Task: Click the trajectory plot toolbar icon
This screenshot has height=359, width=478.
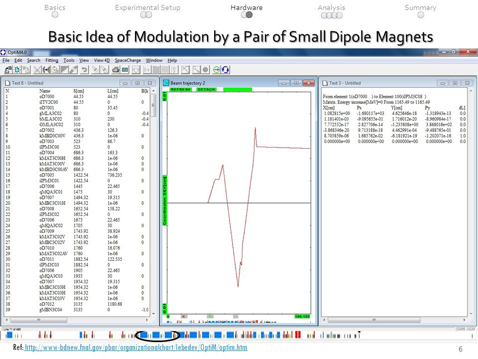Action: tap(185, 70)
